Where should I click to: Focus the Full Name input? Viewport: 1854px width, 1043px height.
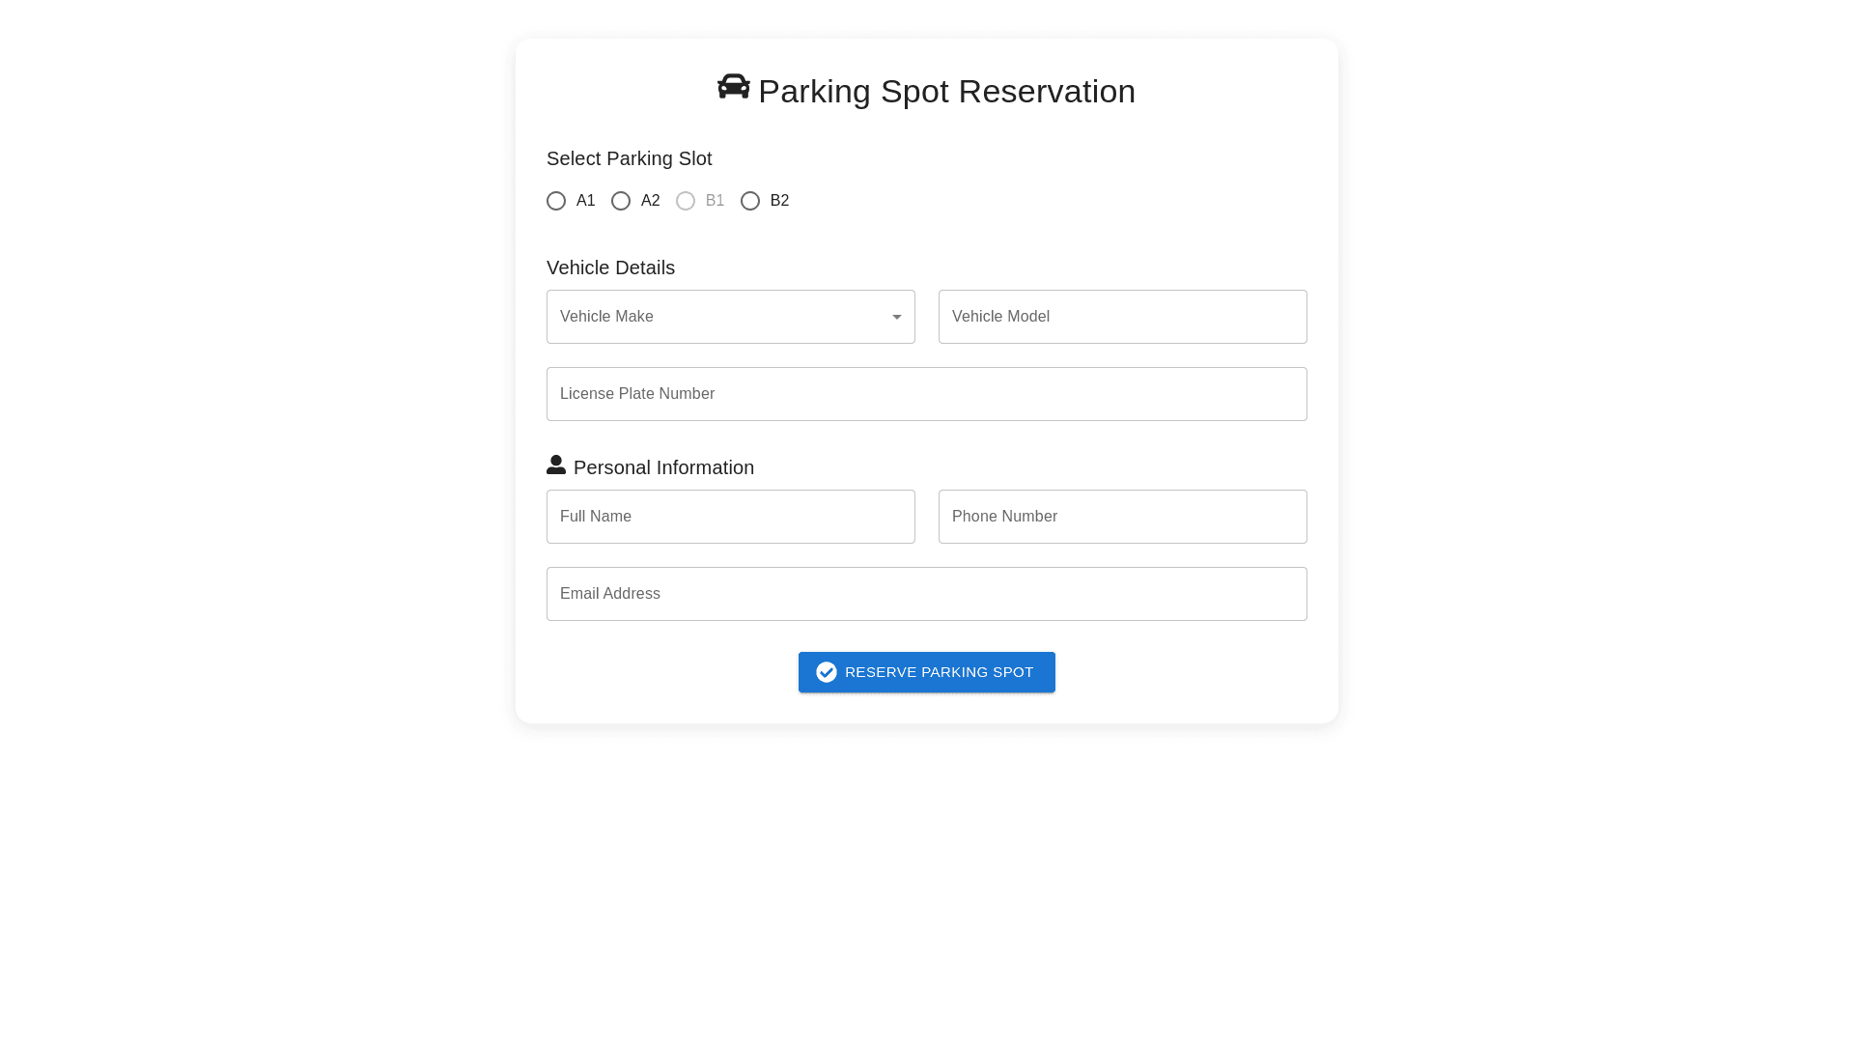click(x=730, y=517)
